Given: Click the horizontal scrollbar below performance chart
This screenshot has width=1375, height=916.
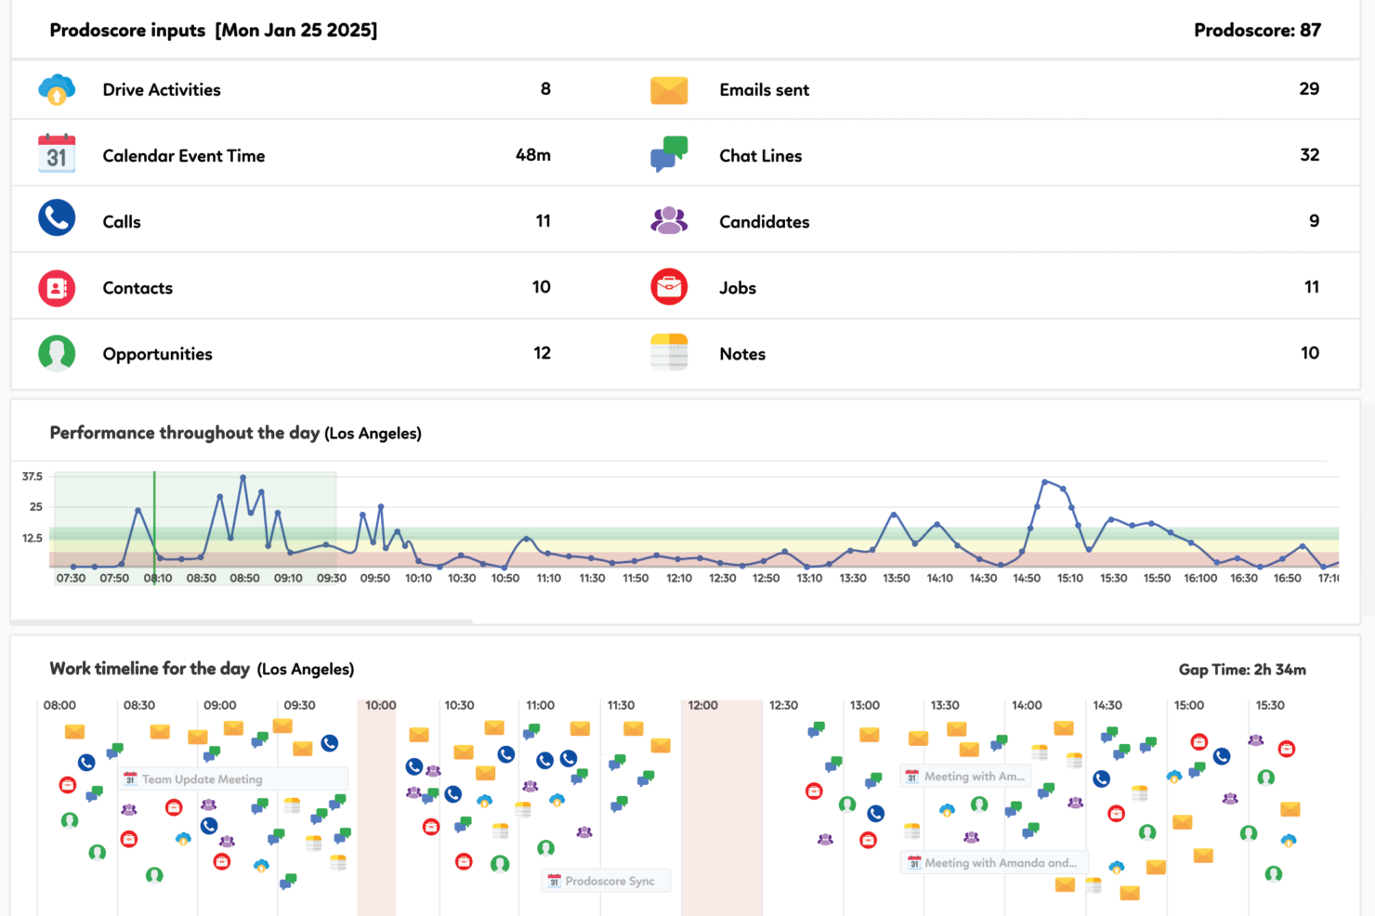Looking at the screenshot, I should [x=242, y=621].
